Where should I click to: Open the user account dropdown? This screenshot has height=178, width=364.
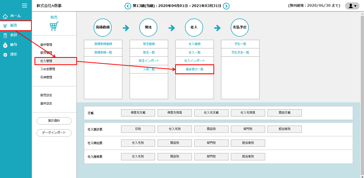(x=352, y=6)
